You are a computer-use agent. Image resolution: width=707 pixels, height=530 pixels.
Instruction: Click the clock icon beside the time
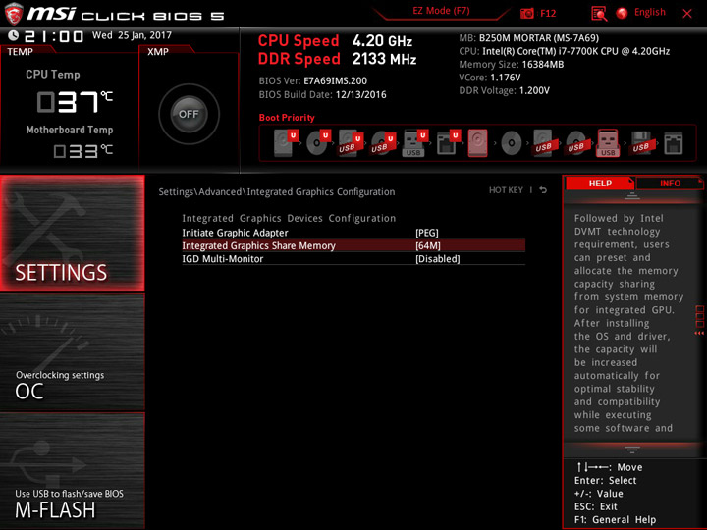click(13, 35)
